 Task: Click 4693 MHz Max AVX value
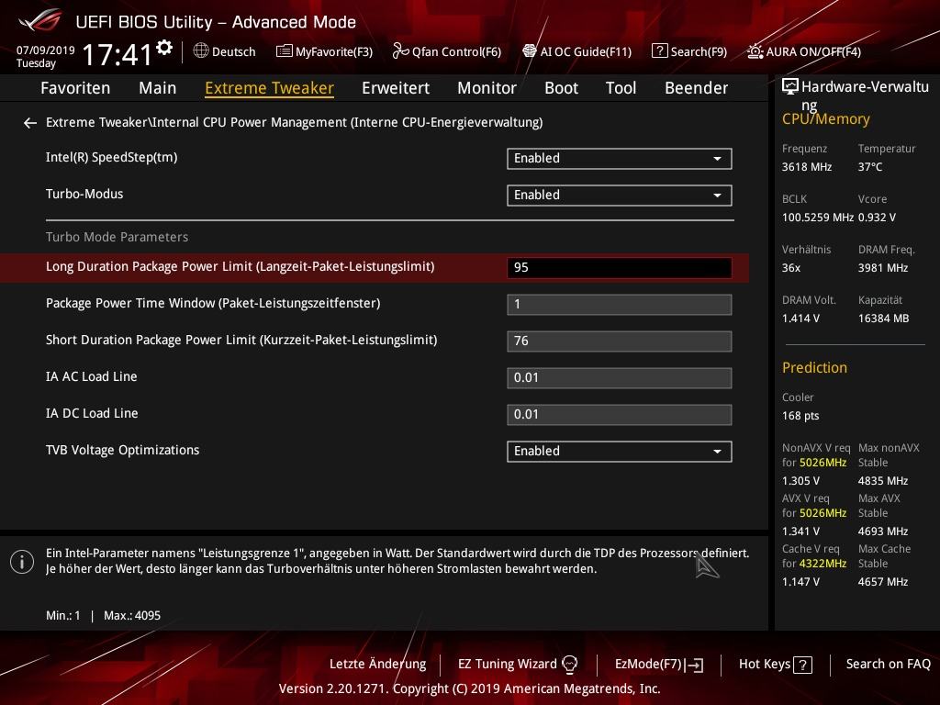point(883,532)
